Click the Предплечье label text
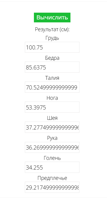The image size is (107, 204). 52,178
